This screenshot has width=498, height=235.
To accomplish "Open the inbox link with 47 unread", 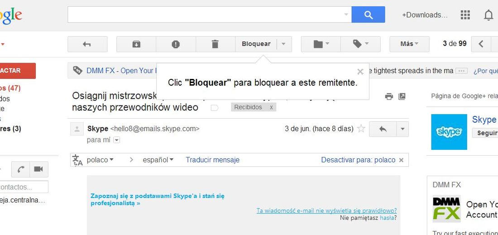I will click(10, 88).
